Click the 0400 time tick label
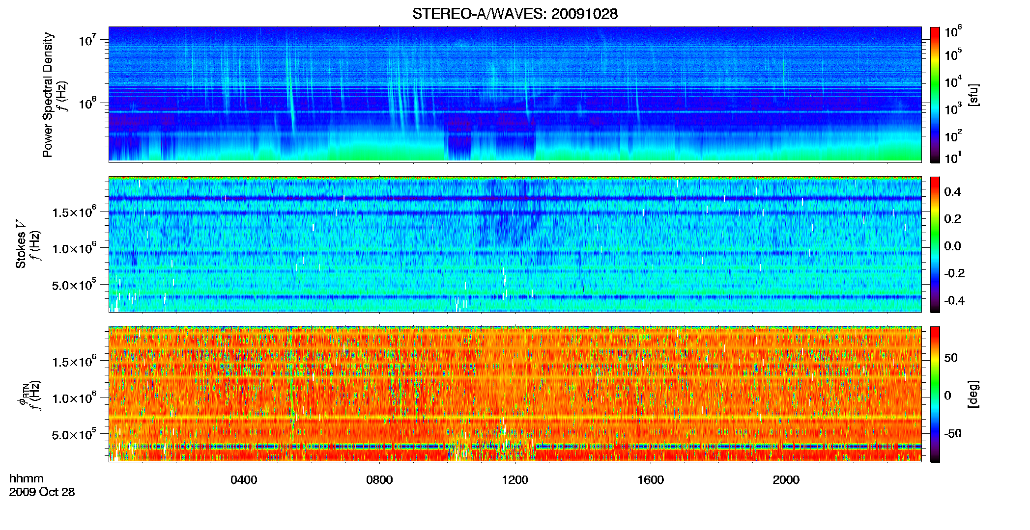Screen dimensions: 1030x530 [244, 480]
